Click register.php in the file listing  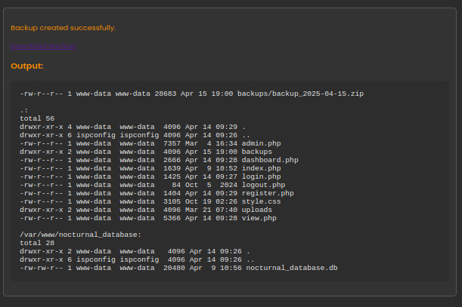pos(268,193)
